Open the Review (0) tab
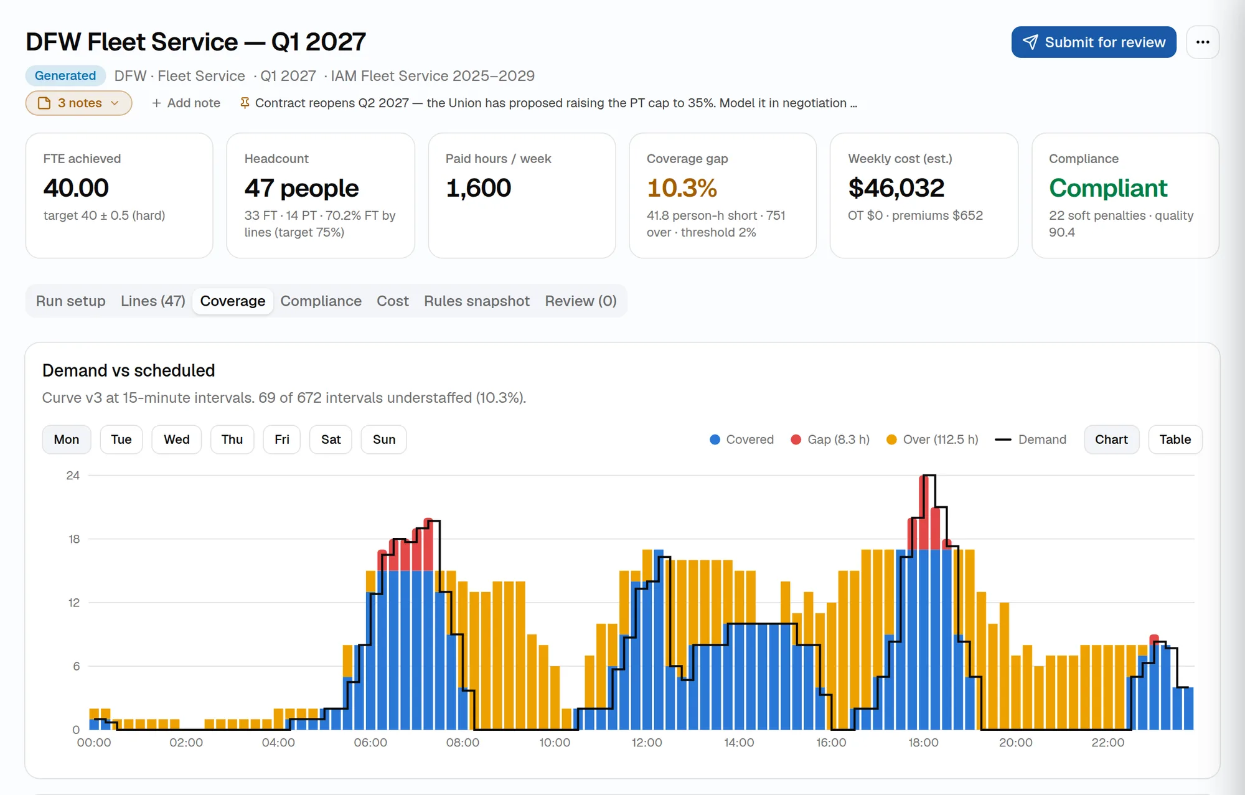The height and width of the screenshot is (795, 1245). point(581,301)
